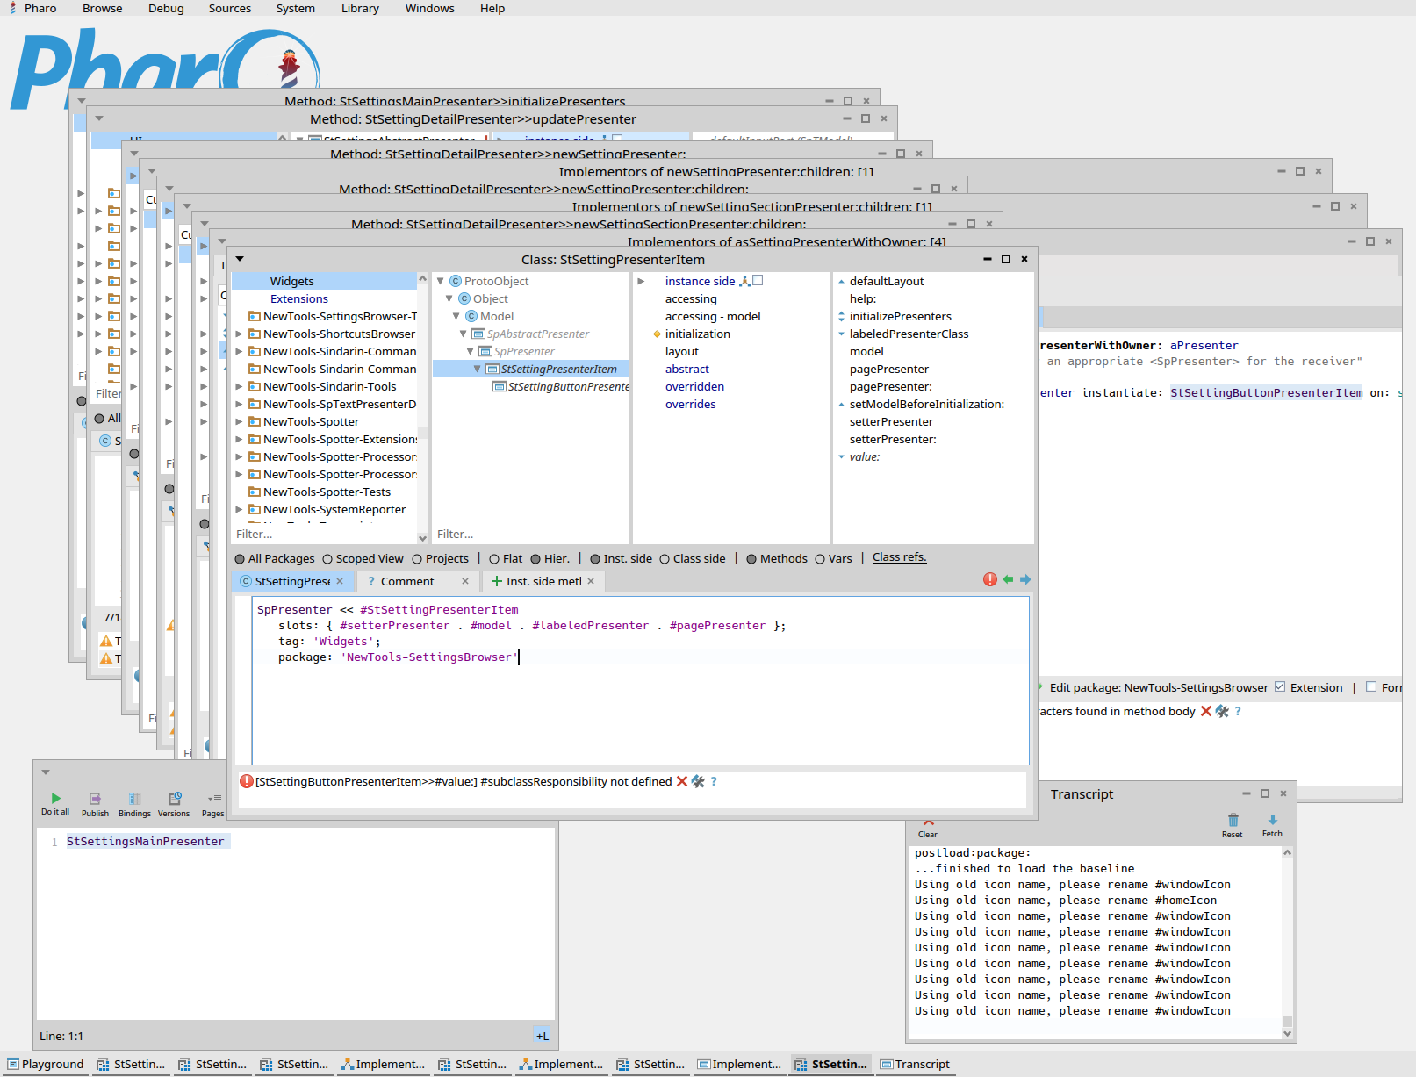Click the Class refs. link
Viewport: 1416px width, 1077px height.
pos(899,557)
